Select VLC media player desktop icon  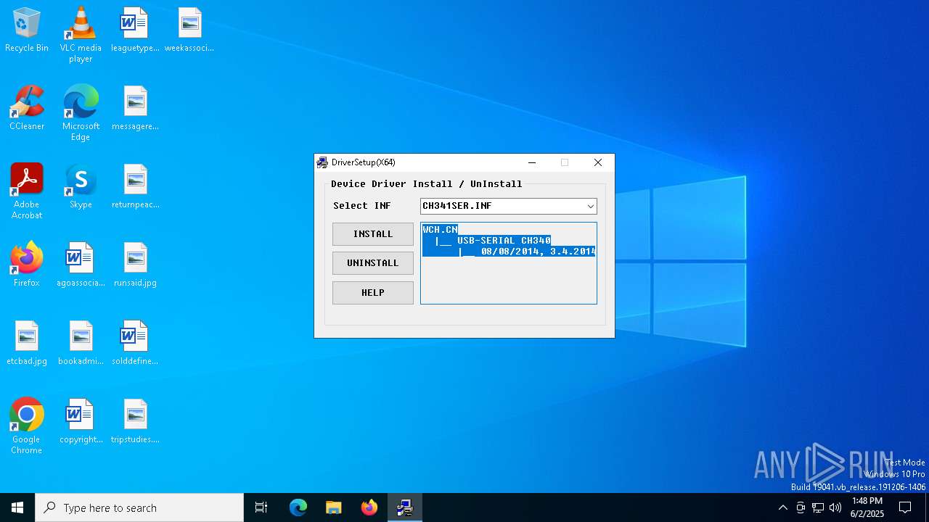(x=81, y=35)
